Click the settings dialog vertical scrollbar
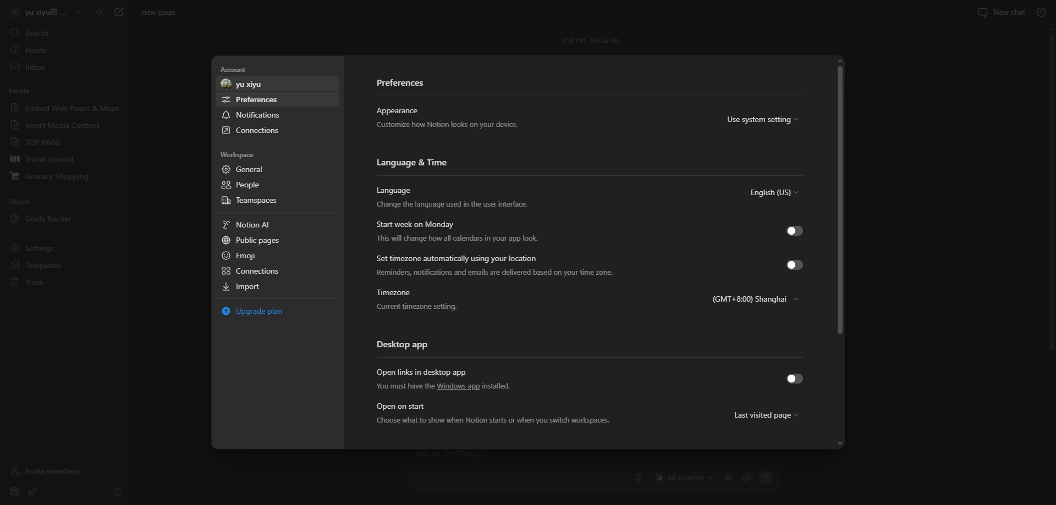Viewport: 1056px width, 505px height. click(840, 200)
